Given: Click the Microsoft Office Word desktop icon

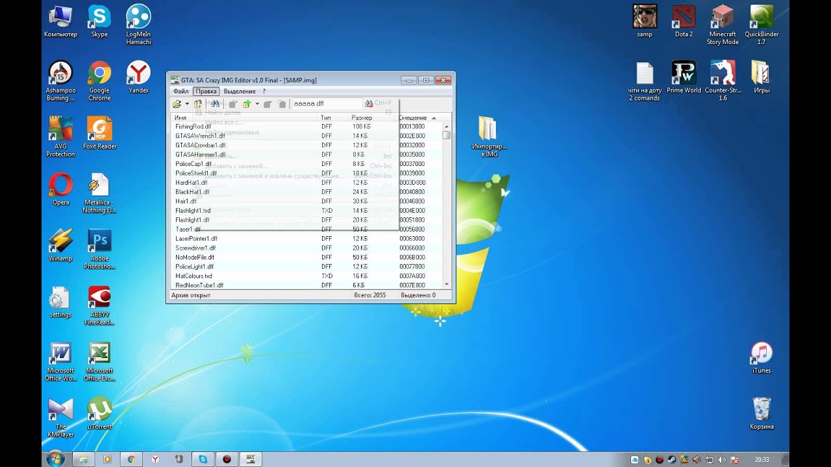Looking at the screenshot, I should tap(60, 361).
